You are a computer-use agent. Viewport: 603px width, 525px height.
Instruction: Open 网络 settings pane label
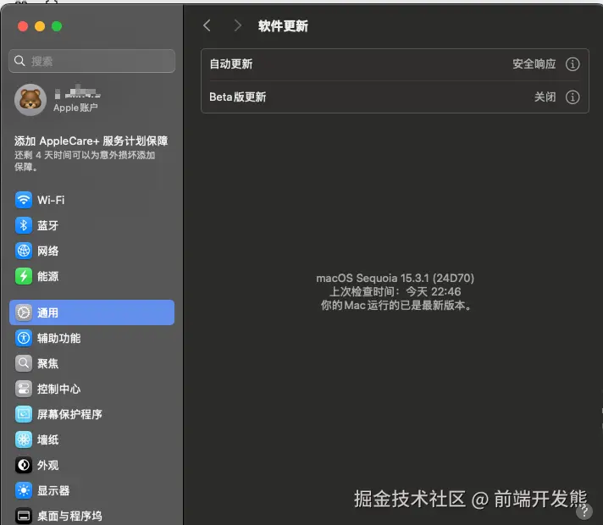[47, 251]
